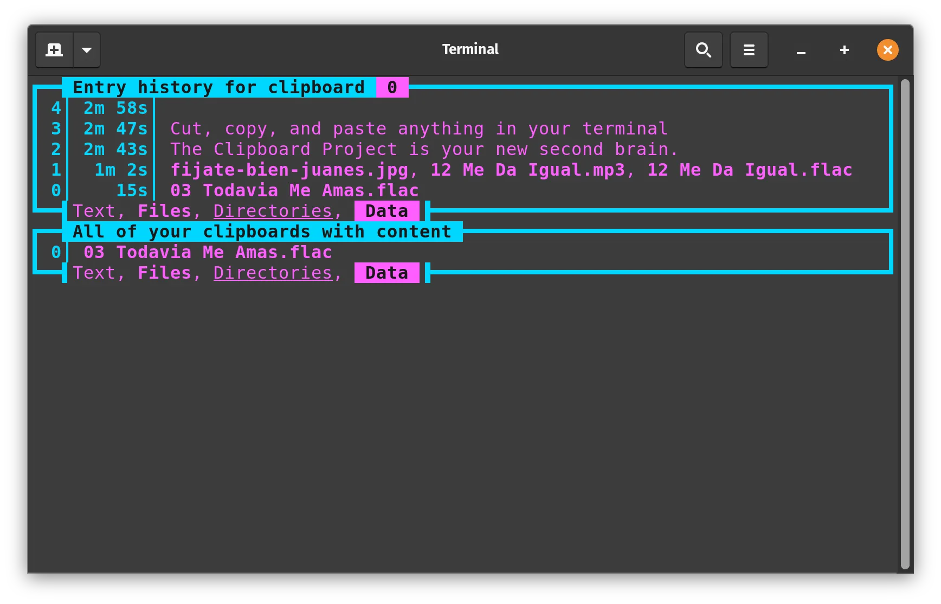Click "03 Todavia Me Amas.flac" in entry history
Viewport: 941px width, 604px height.
(295, 190)
